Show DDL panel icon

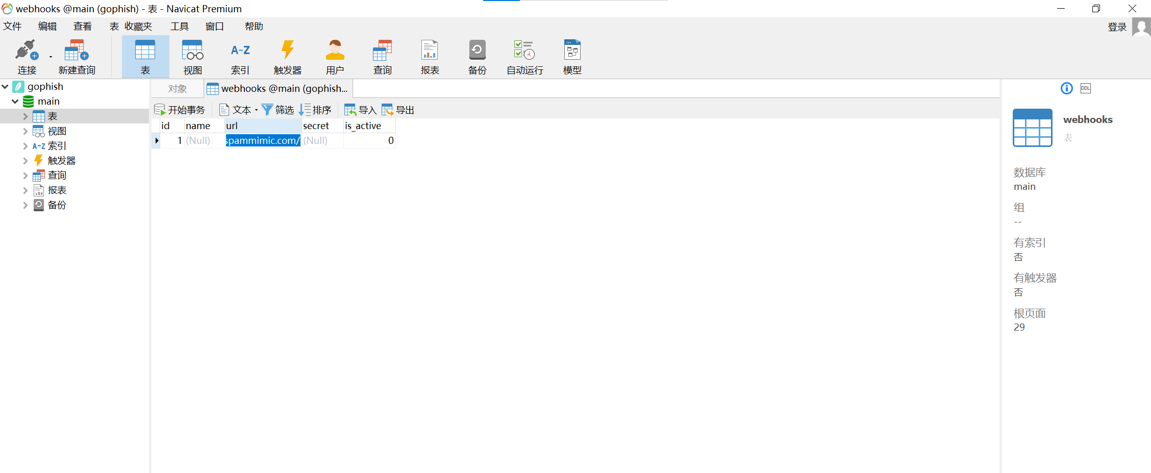point(1086,88)
